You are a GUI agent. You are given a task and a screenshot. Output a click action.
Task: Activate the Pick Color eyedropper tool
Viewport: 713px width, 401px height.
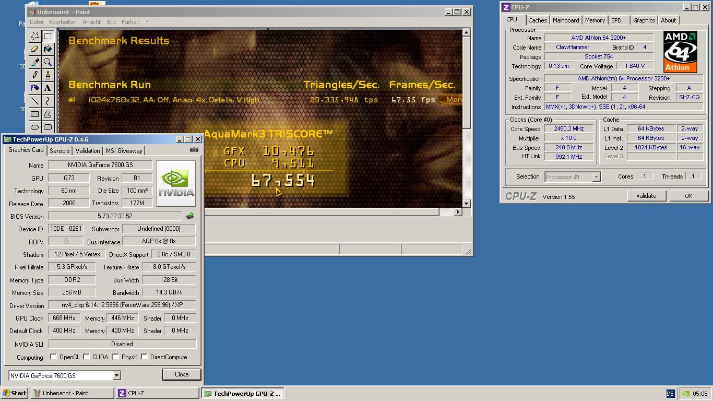(34, 62)
